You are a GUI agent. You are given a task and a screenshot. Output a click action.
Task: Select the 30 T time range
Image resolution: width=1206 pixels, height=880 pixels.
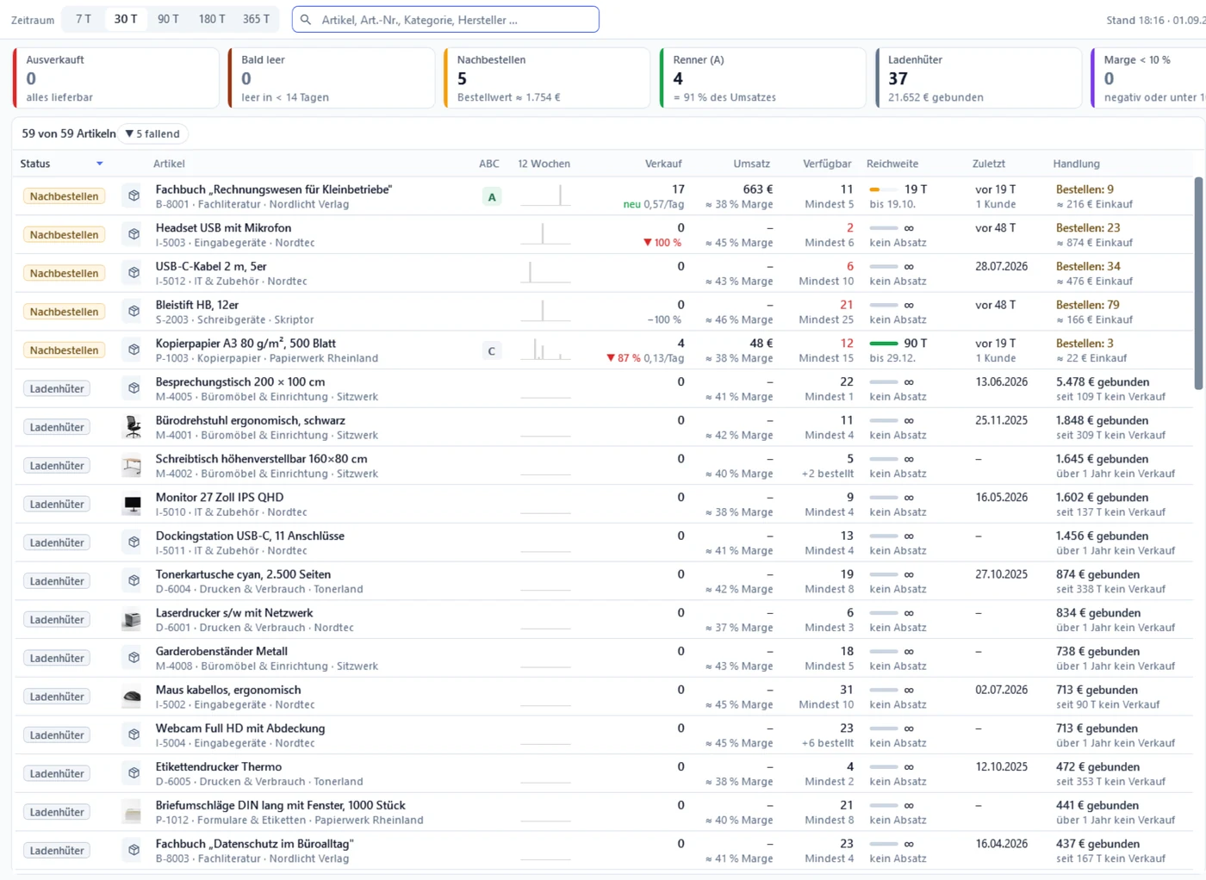pos(126,19)
